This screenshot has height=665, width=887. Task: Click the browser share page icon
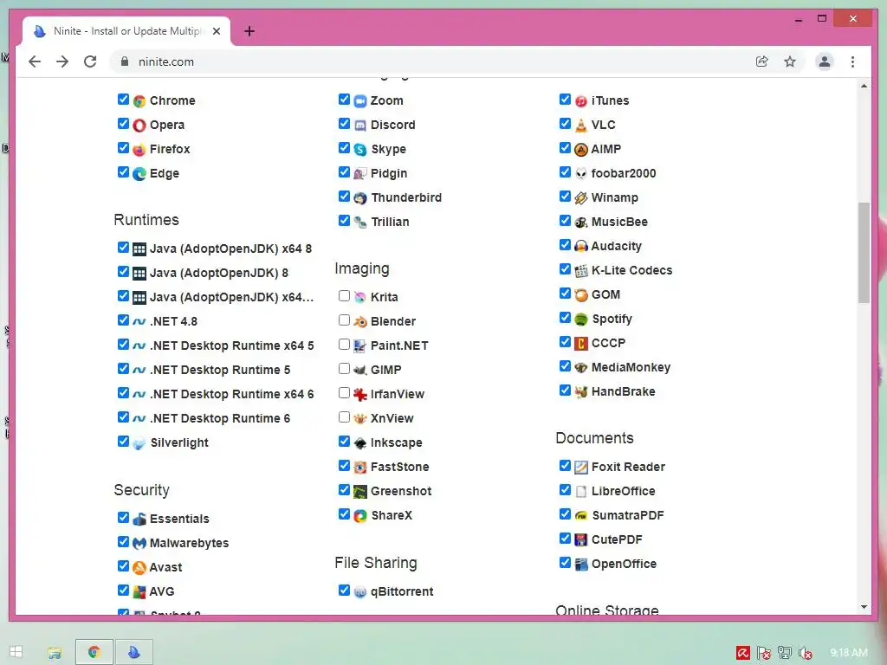pos(762,61)
